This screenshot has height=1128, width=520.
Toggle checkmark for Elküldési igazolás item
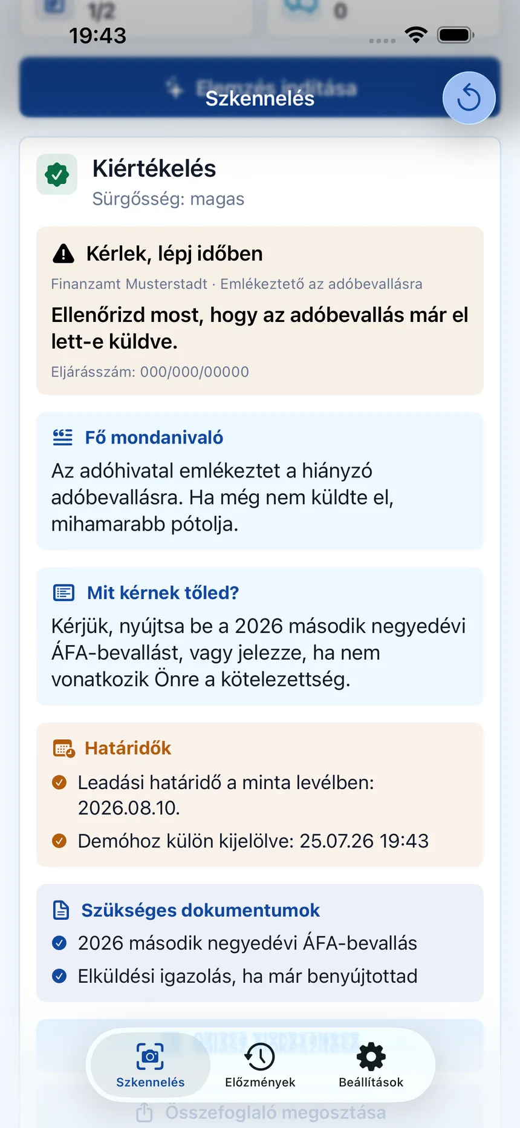(59, 976)
